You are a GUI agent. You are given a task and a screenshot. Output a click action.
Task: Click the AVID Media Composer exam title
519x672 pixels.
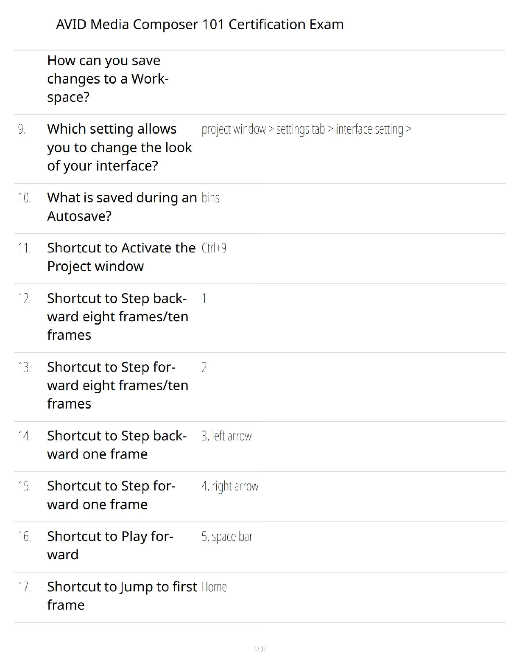(x=200, y=24)
